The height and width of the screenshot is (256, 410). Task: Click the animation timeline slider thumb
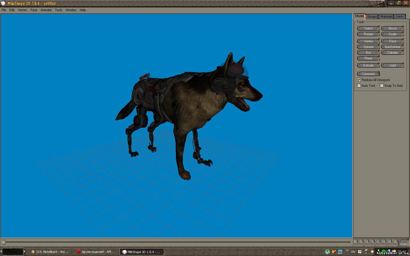(x=4, y=242)
